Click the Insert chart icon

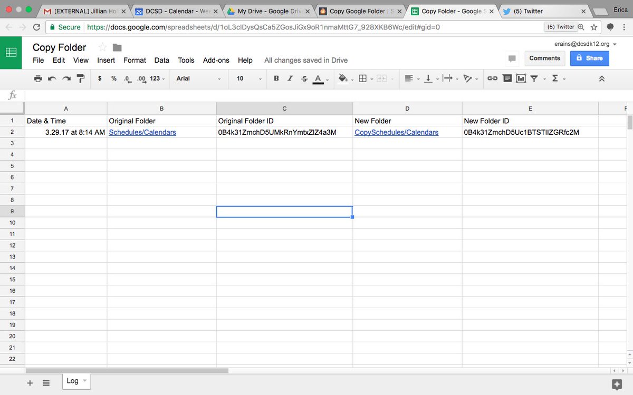[521, 78]
